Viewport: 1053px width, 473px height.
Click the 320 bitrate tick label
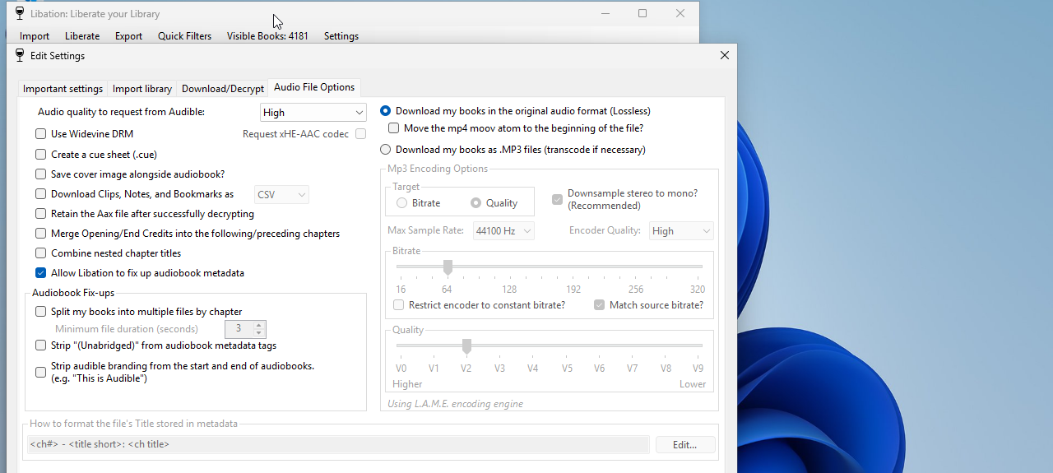[698, 290]
